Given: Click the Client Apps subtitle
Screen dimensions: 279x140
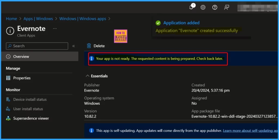Looking at the screenshot, I should tap(26, 35).
